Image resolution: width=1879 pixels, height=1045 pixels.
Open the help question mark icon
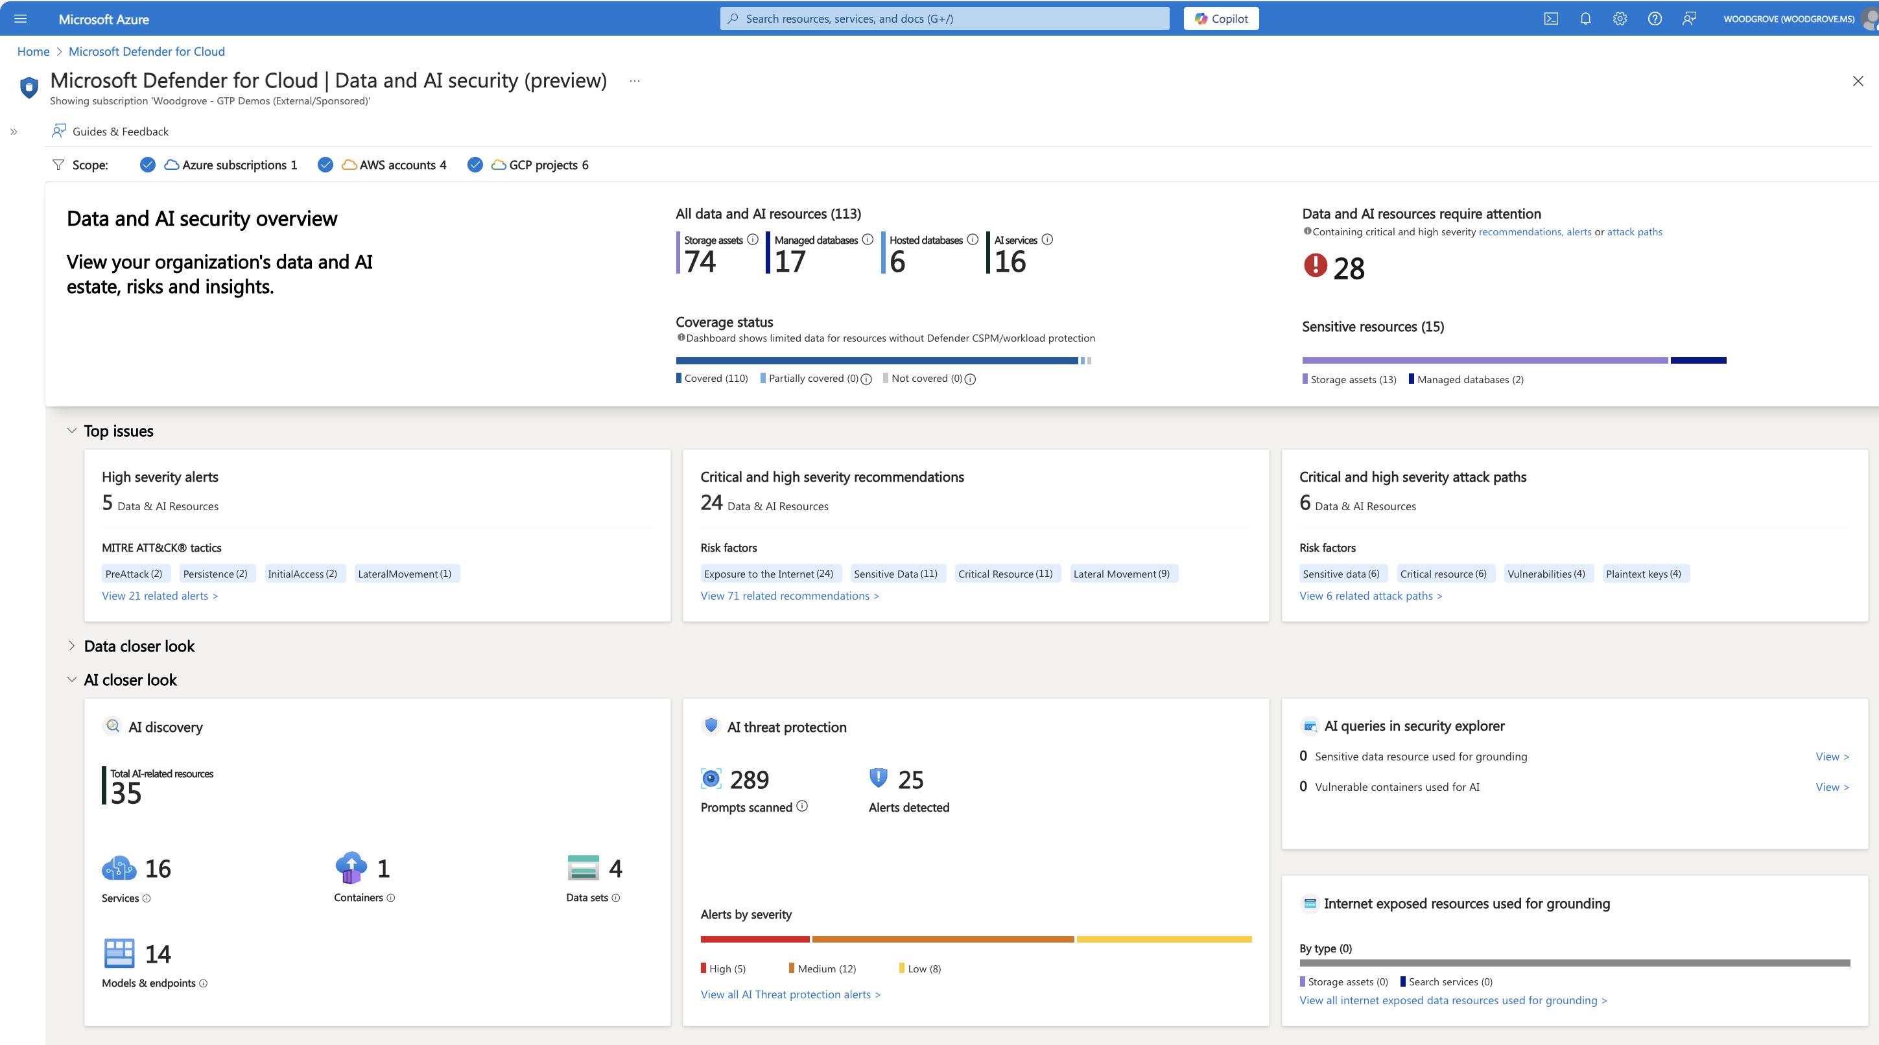pos(1655,19)
